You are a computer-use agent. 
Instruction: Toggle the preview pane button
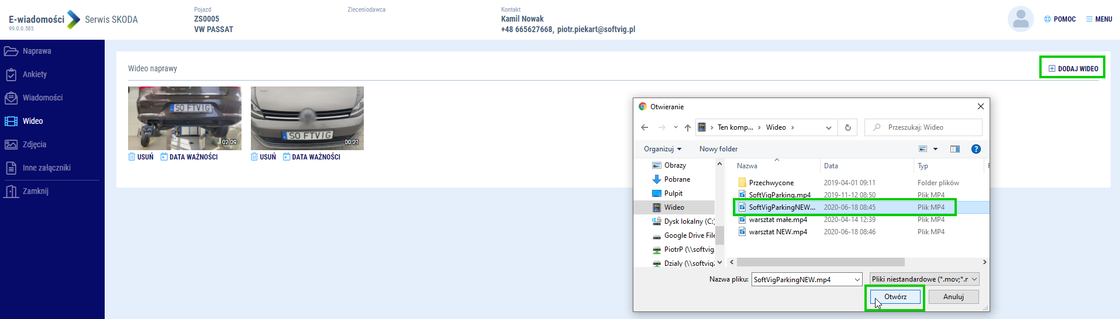[954, 149]
